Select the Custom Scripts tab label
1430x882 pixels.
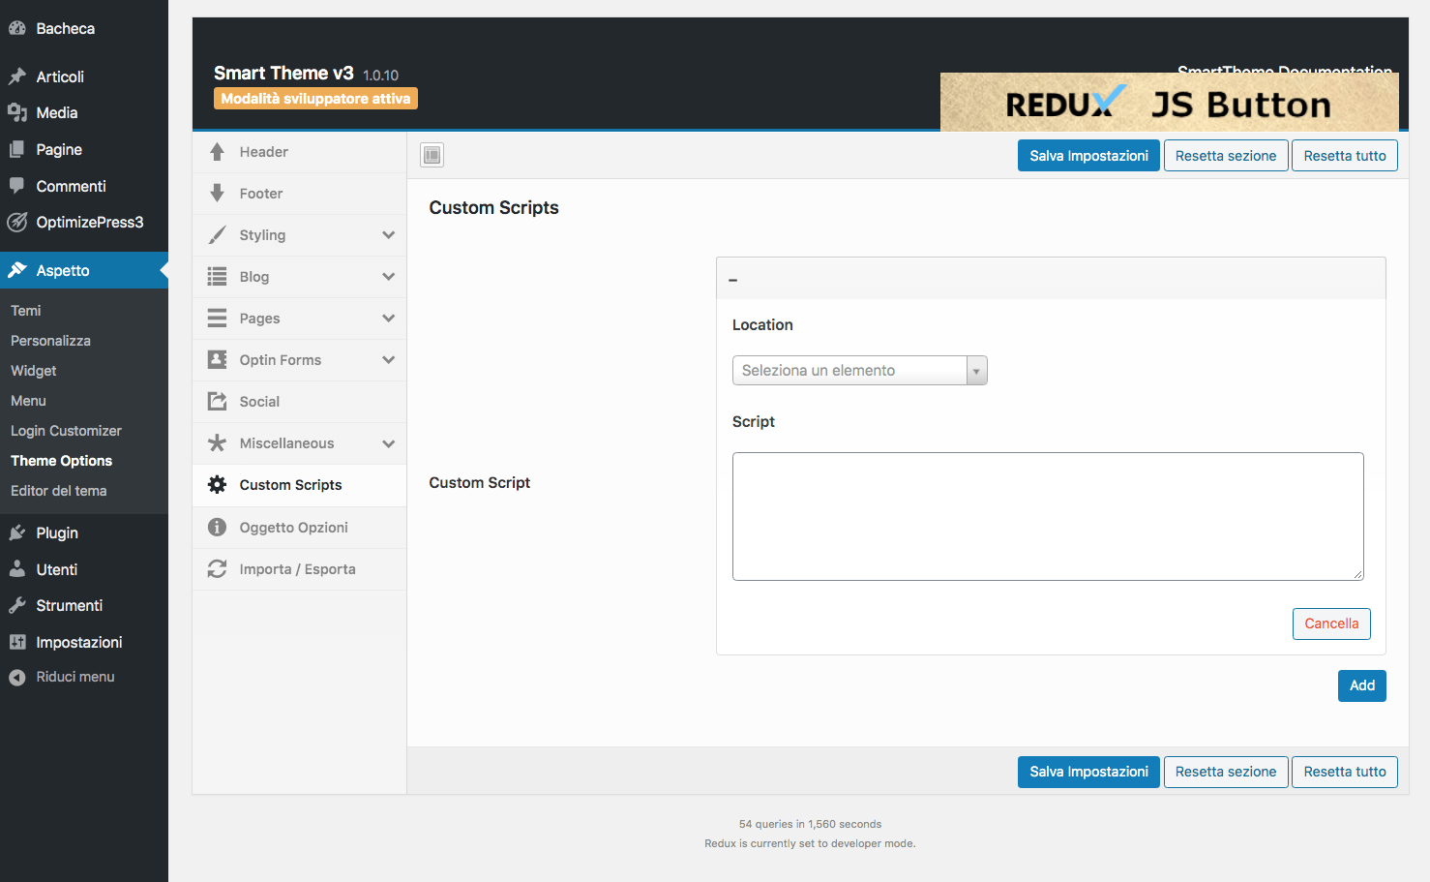(x=290, y=485)
